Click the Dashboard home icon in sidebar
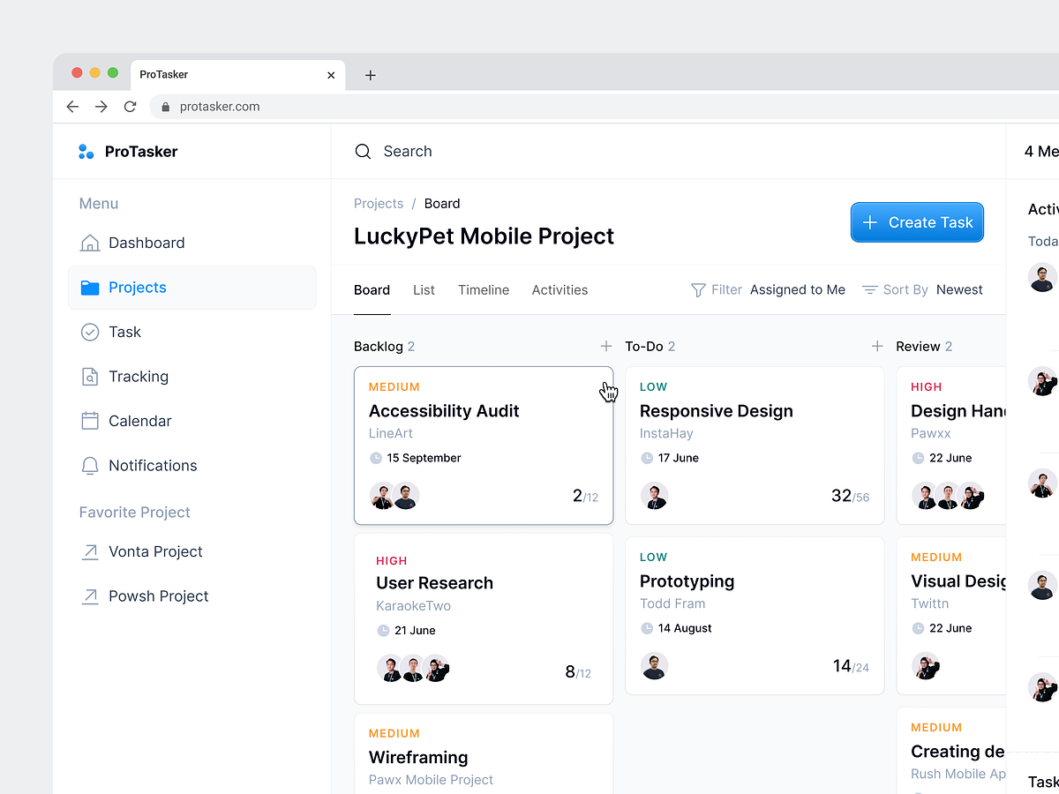Viewport: 1059px width, 794px height. tap(89, 243)
